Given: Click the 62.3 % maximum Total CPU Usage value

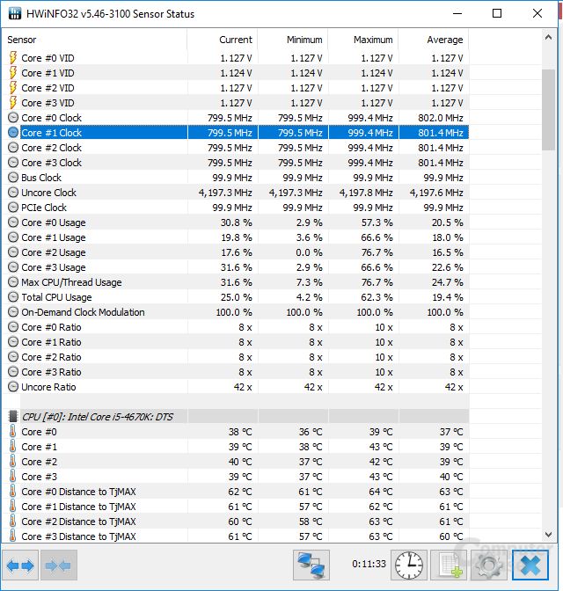Looking at the screenshot, I should click(377, 297).
